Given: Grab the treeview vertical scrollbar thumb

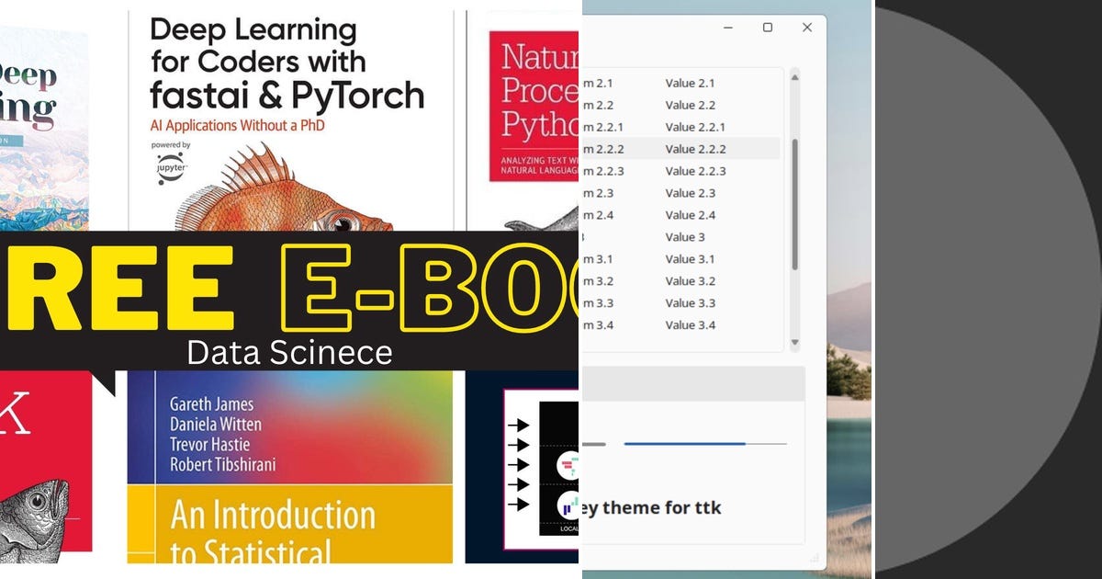Looking at the screenshot, I should click(794, 205).
